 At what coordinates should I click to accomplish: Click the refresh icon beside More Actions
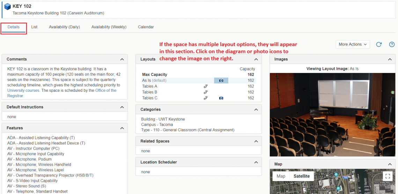click(x=379, y=44)
